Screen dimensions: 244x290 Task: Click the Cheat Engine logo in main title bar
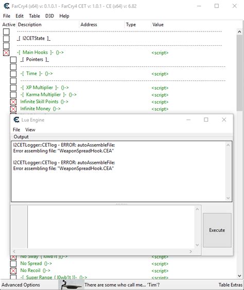[x=7, y=6]
